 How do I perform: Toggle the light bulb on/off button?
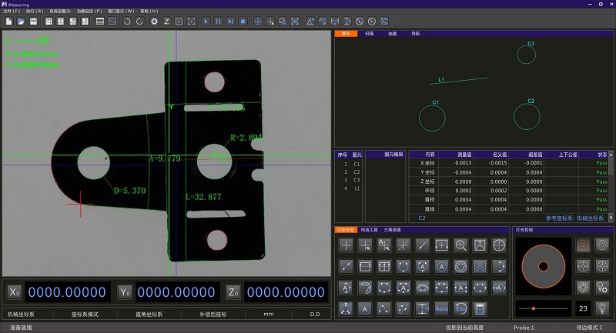click(x=602, y=308)
